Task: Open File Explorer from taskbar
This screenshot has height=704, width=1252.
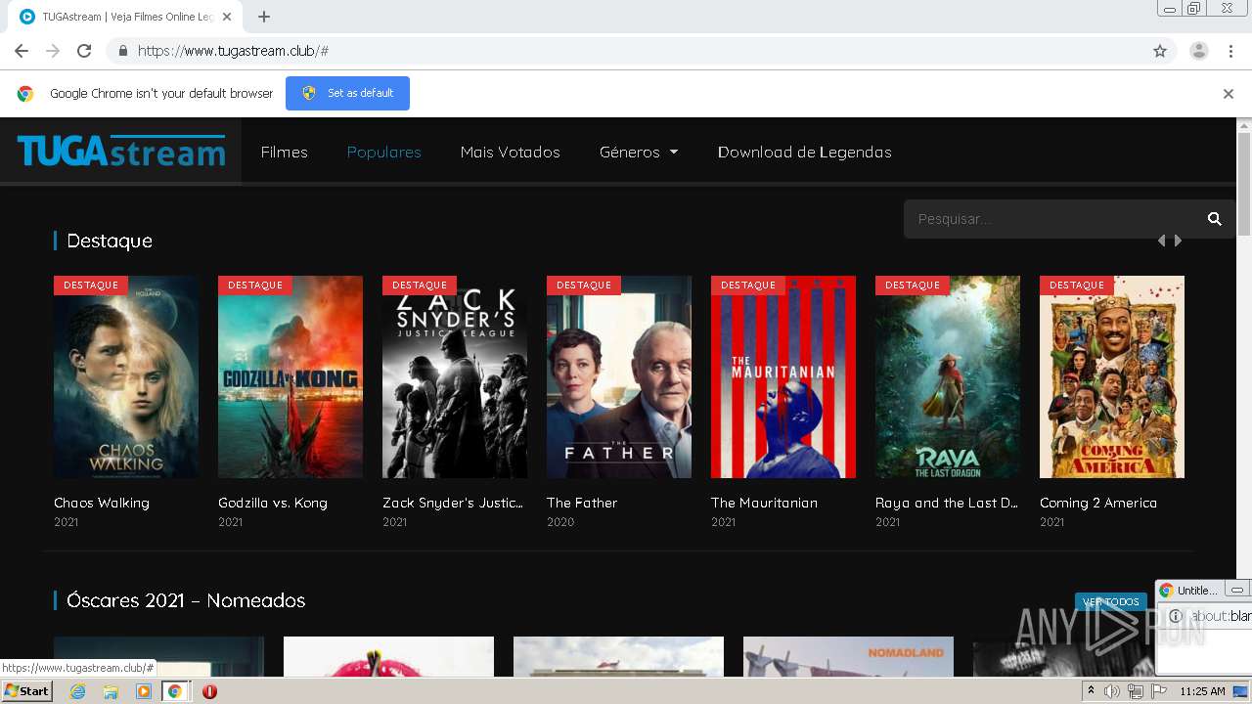Action: point(111,691)
